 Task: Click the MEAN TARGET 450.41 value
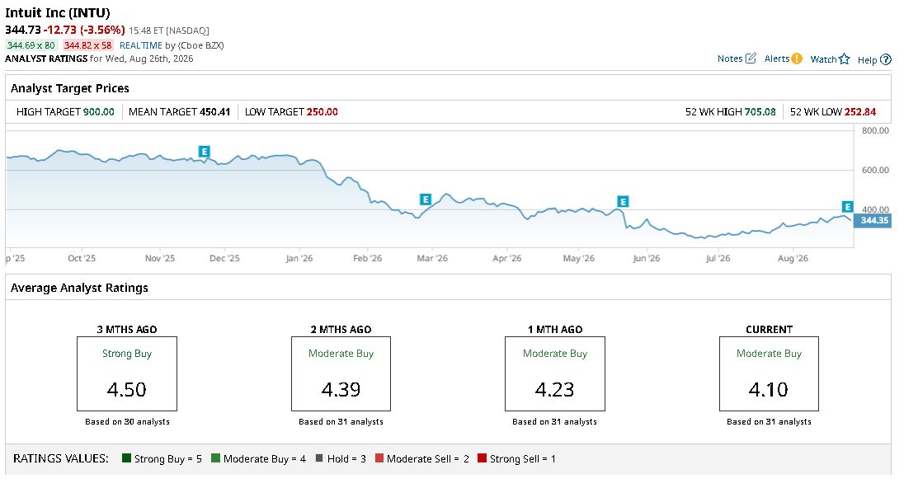pyautogui.click(x=214, y=112)
